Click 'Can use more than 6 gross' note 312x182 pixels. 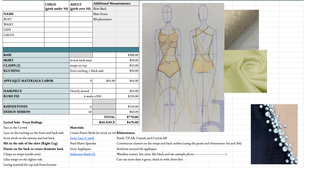coord(150,159)
